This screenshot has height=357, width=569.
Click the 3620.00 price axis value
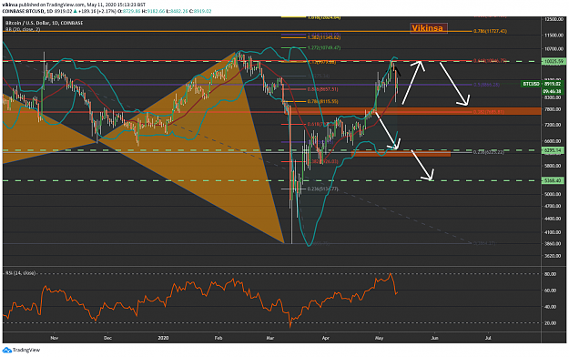553,256
